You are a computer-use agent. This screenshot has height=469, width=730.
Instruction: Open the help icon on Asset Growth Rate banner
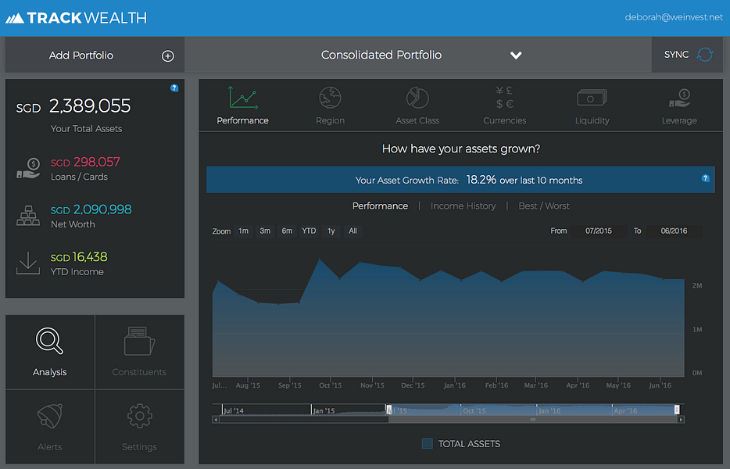(x=705, y=178)
